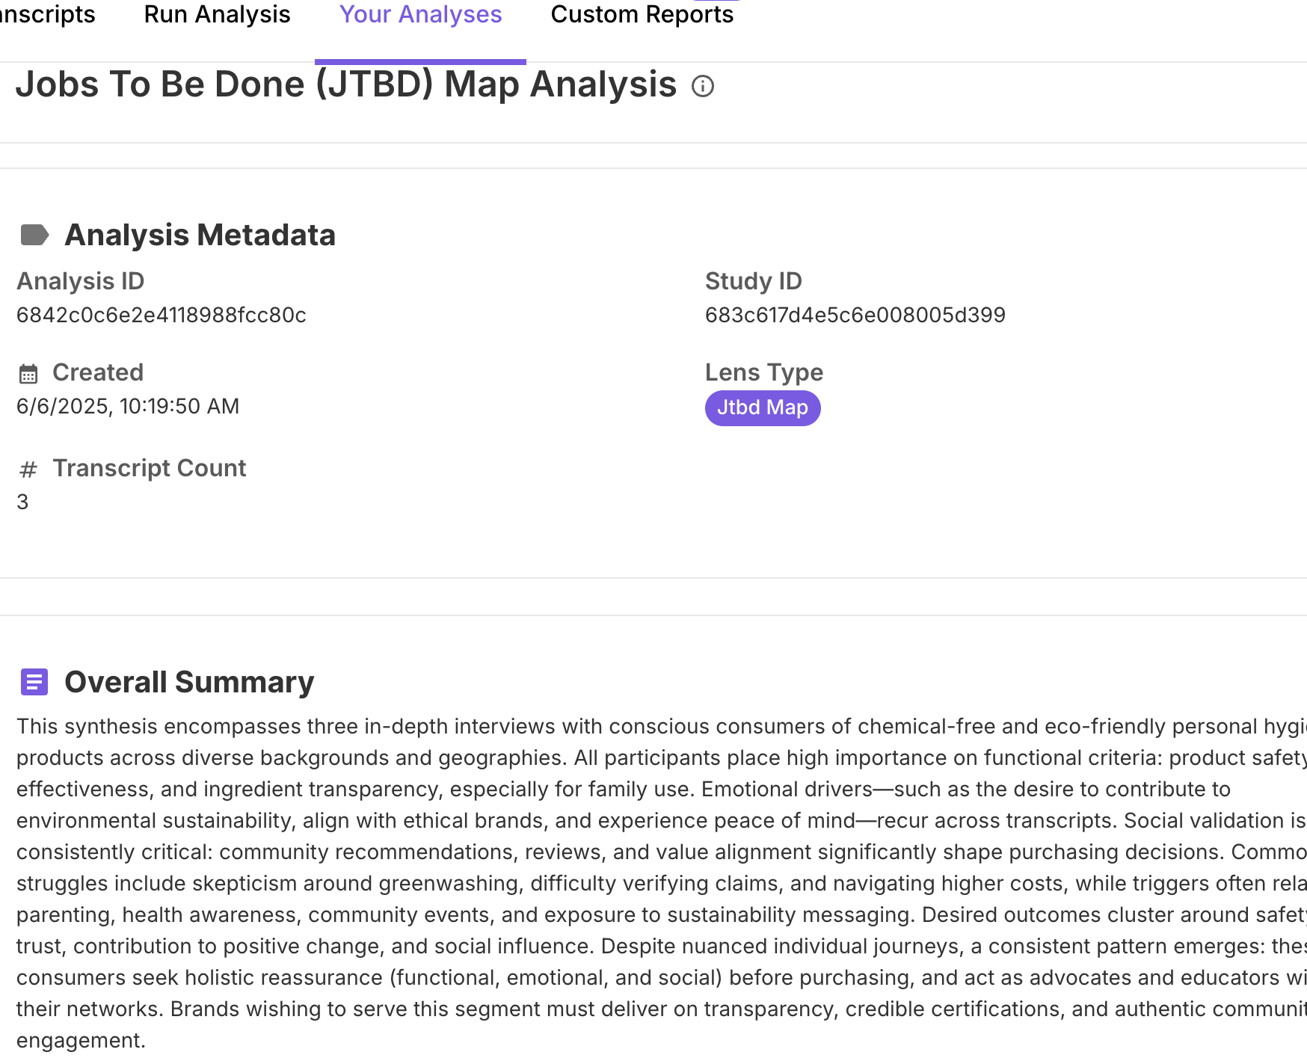Image resolution: width=1307 pixels, height=1064 pixels.
Task: Click the info icon beside JTBD title
Action: tap(703, 86)
